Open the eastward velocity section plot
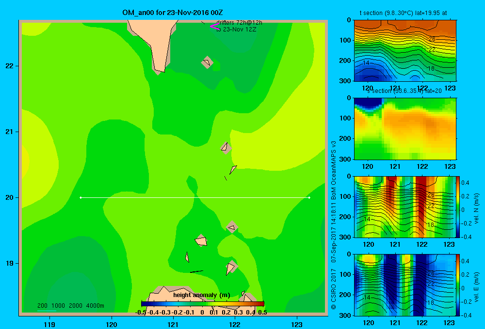The image size is (485, 329). [x=405, y=285]
